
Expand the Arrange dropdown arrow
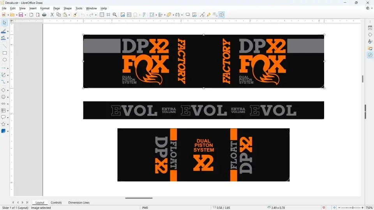point(173,15)
